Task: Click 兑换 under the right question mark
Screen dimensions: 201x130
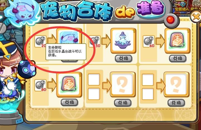Action: coord(176,103)
